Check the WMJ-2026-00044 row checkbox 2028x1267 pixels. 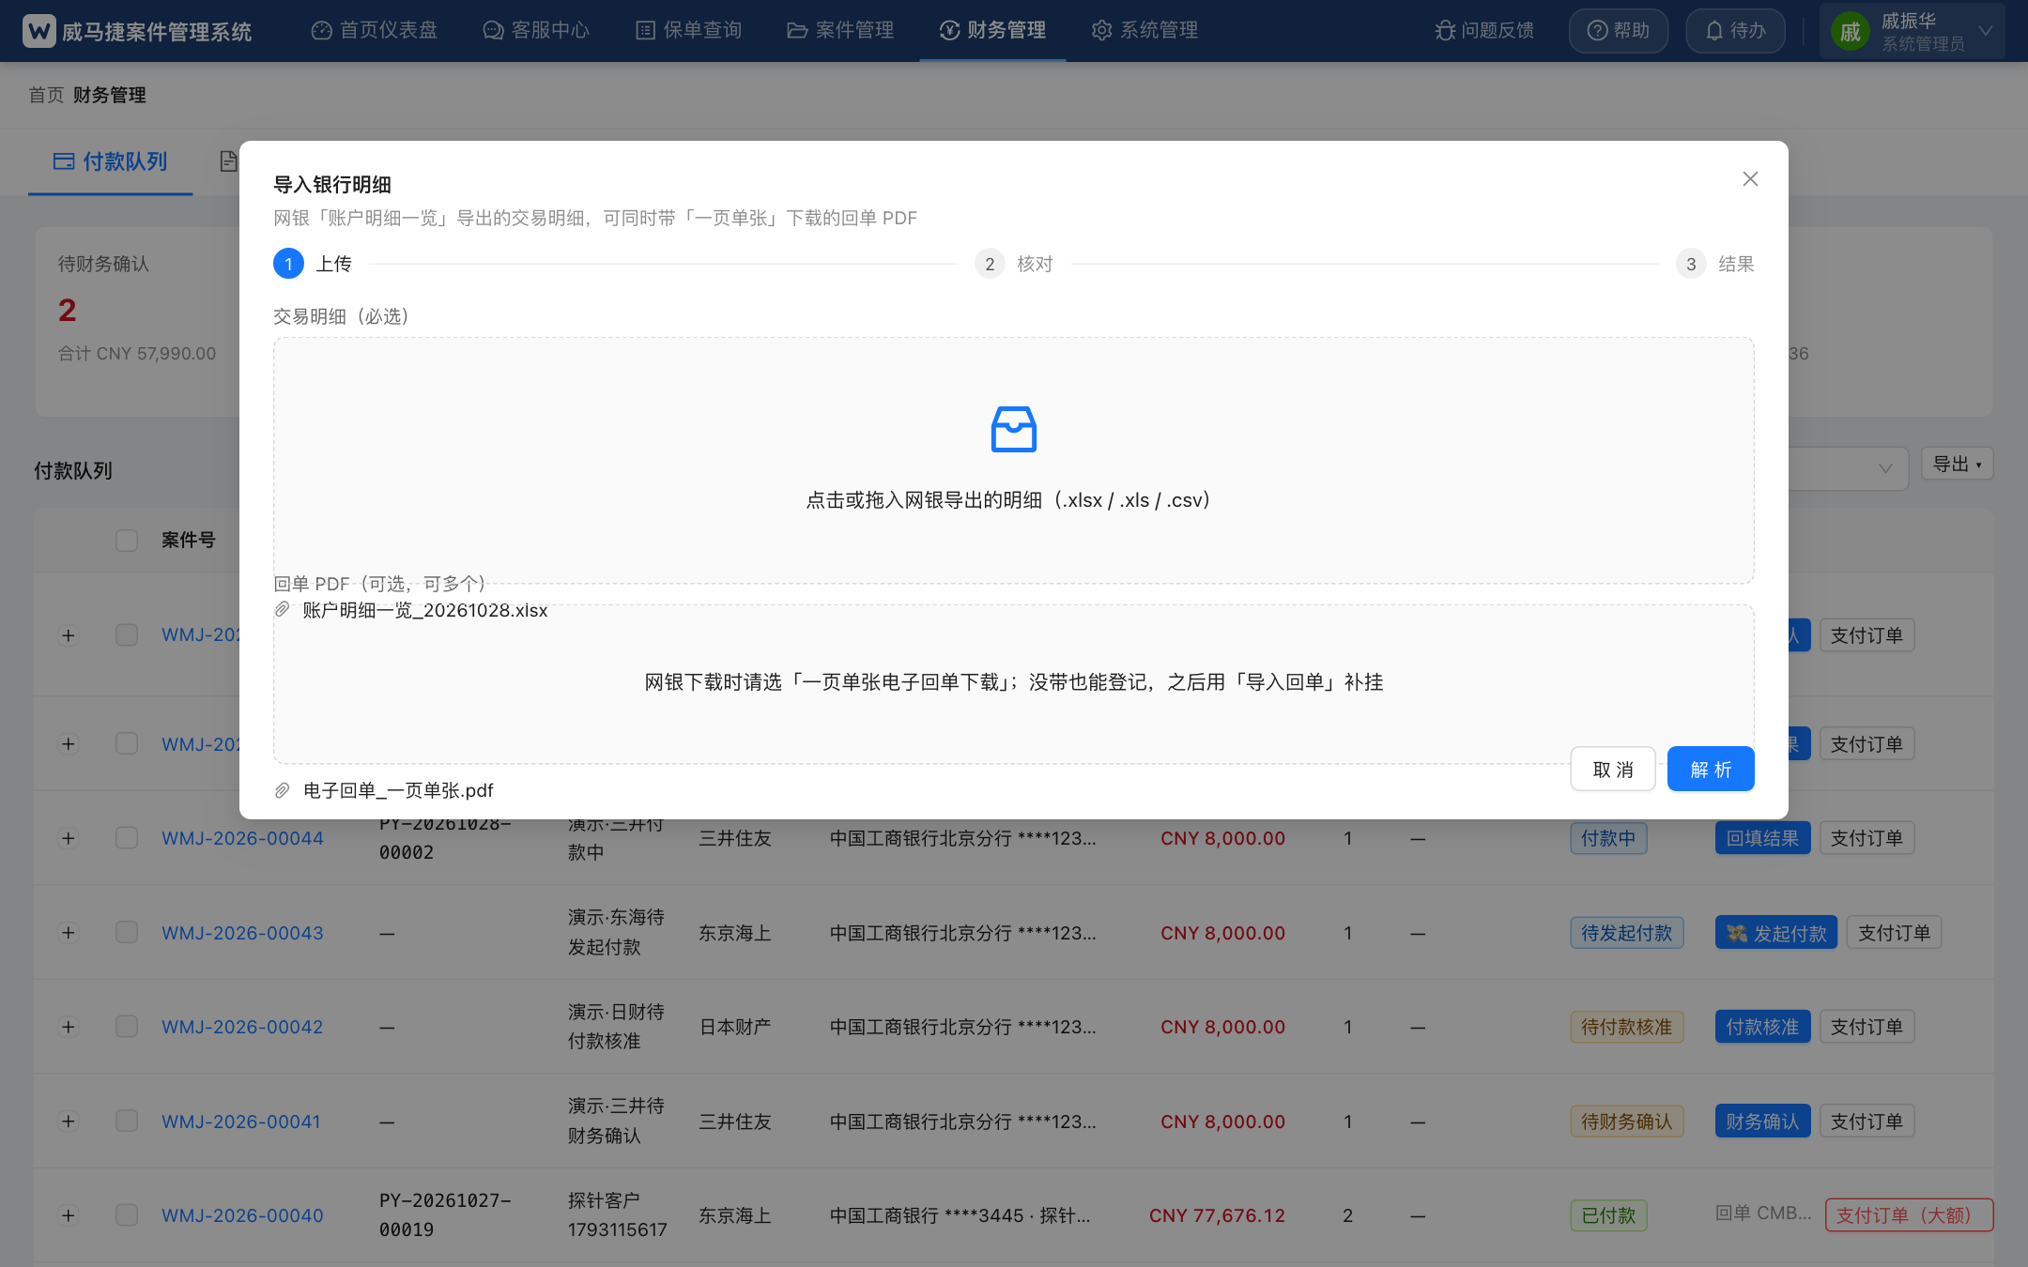(x=127, y=838)
